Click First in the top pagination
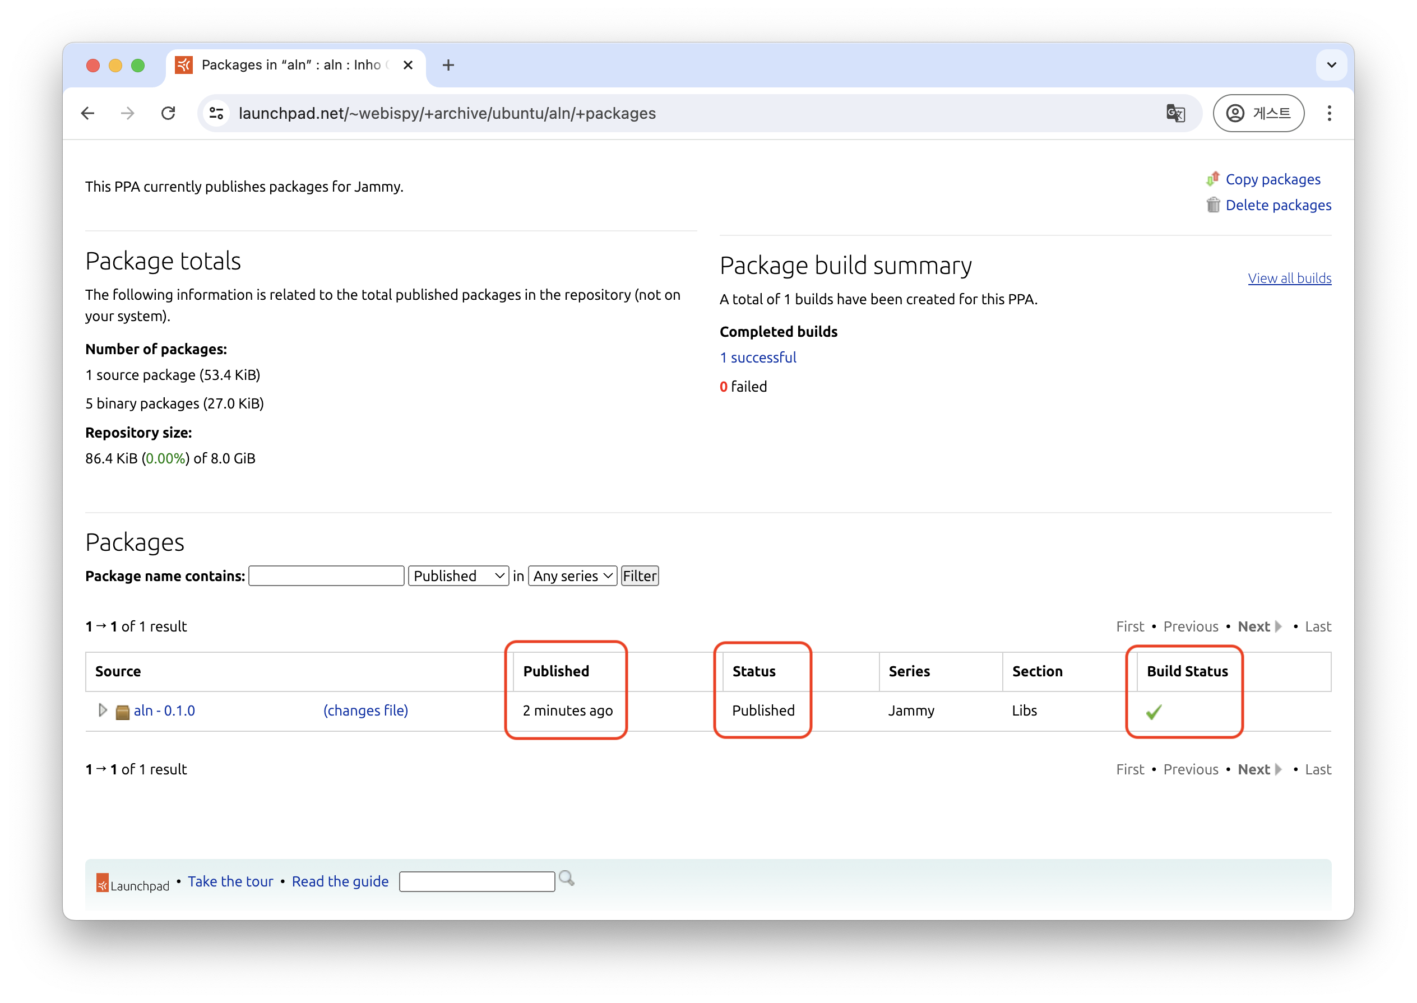The image size is (1417, 1003). click(1130, 627)
